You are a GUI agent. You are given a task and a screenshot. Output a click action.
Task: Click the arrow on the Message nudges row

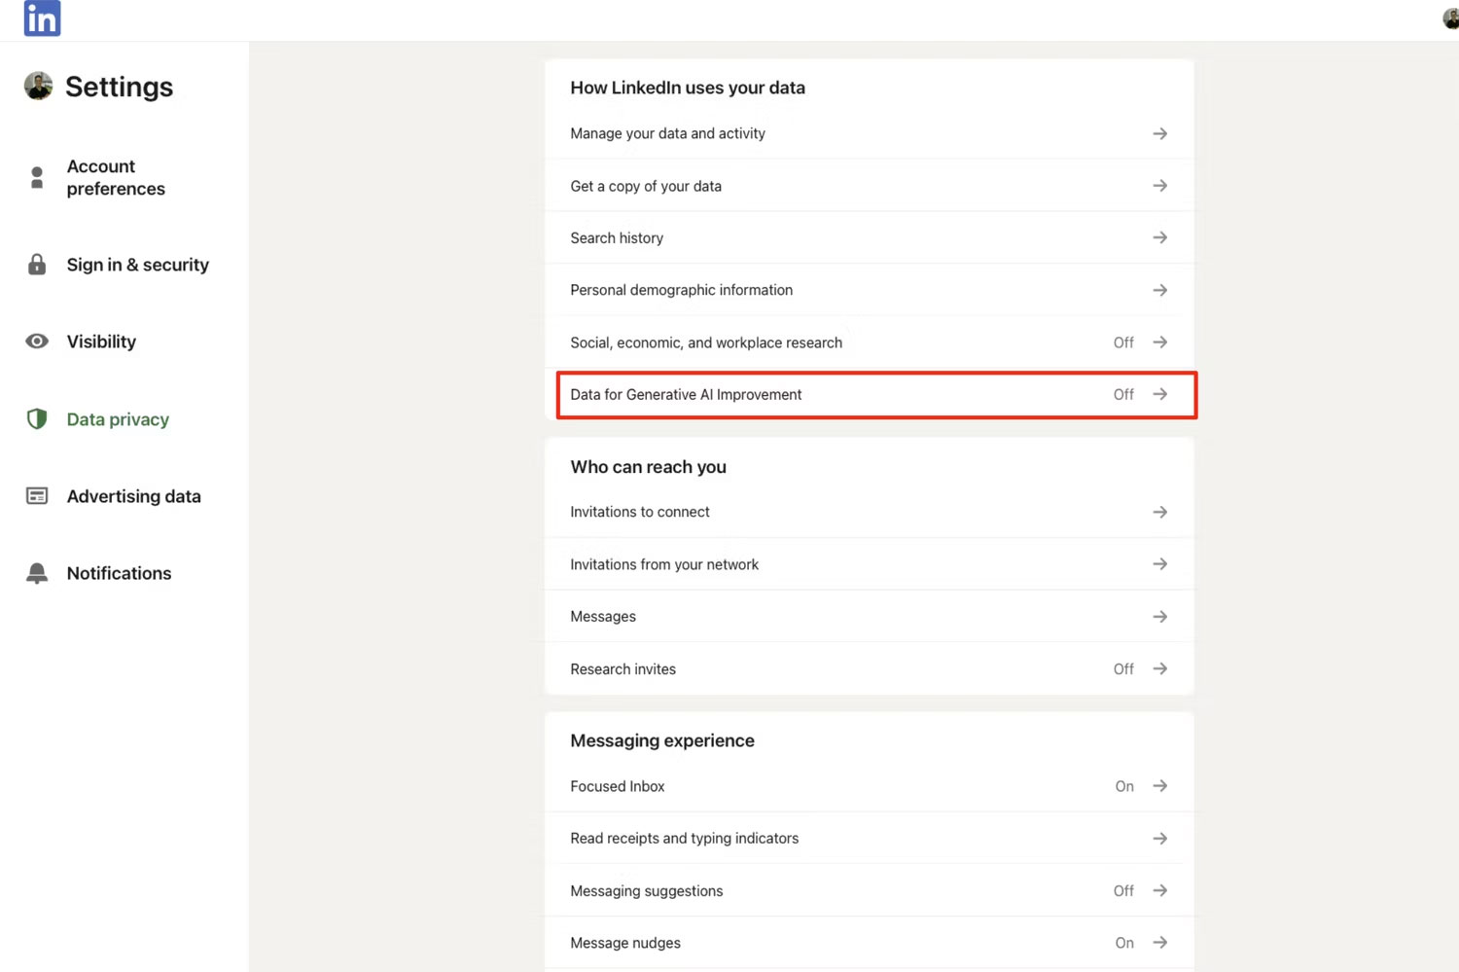click(1159, 943)
